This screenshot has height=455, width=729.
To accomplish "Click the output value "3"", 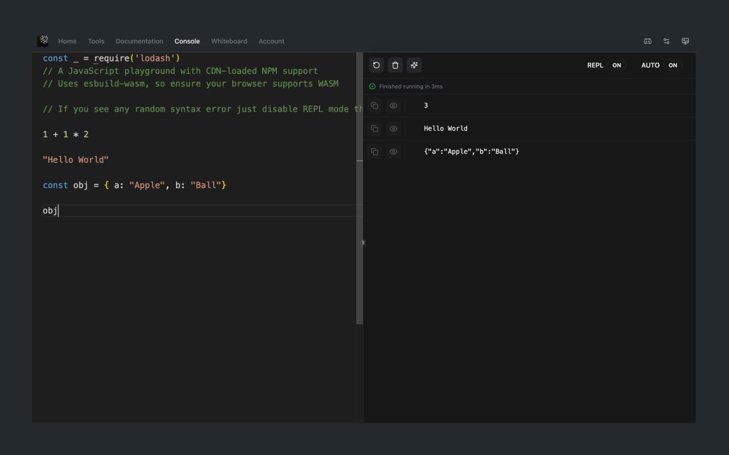I will (x=426, y=105).
